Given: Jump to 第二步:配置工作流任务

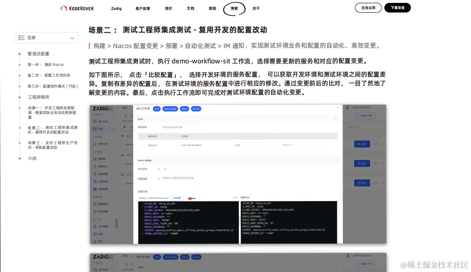Looking at the screenshot, I should 49,76.
